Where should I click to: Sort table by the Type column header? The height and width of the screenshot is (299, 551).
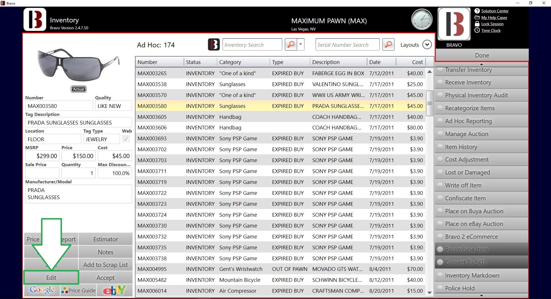(x=290, y=62)
